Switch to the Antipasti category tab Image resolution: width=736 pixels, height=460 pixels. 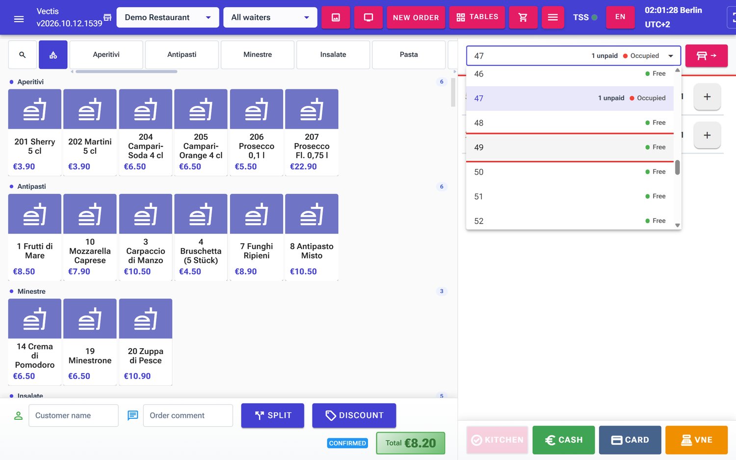(182, 55)
